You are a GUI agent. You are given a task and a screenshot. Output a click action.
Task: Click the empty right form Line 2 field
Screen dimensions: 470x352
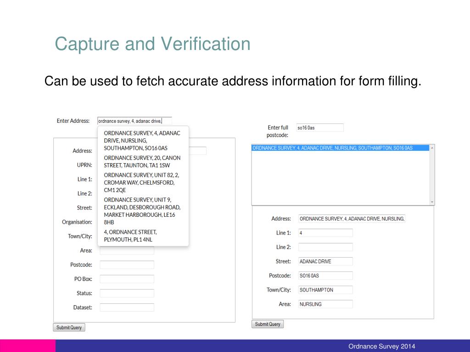[325, 247]
